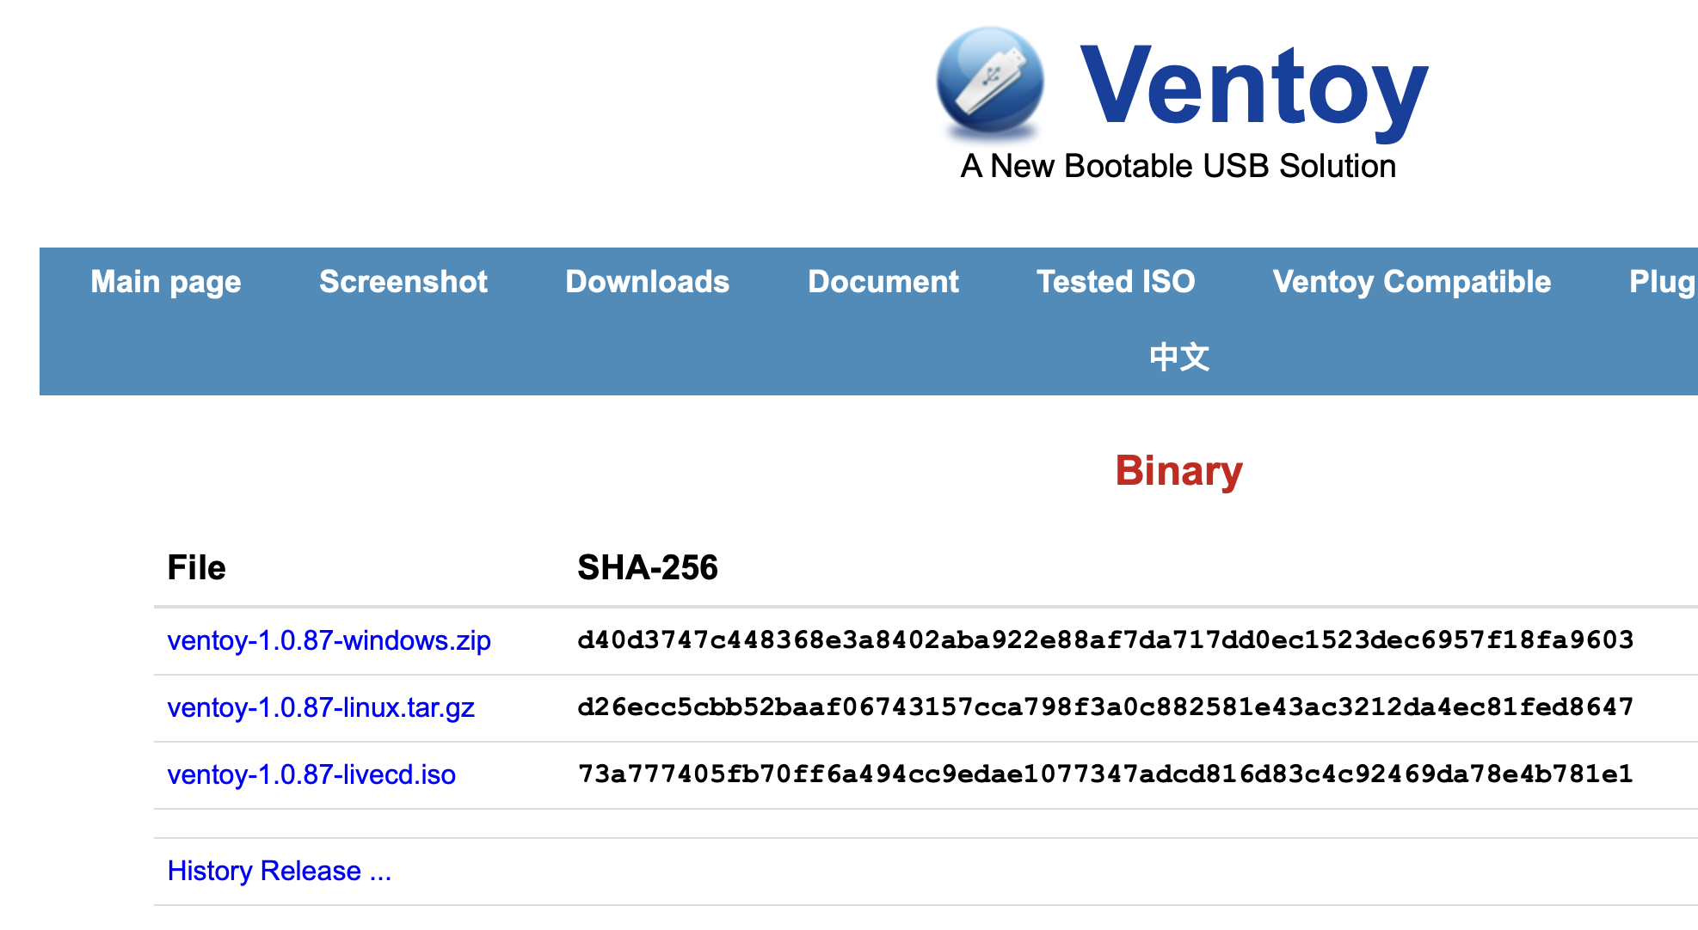This screenshot has width=1698, height=930.
Task: Open the History Release link
Action: [x=280, y=871]
